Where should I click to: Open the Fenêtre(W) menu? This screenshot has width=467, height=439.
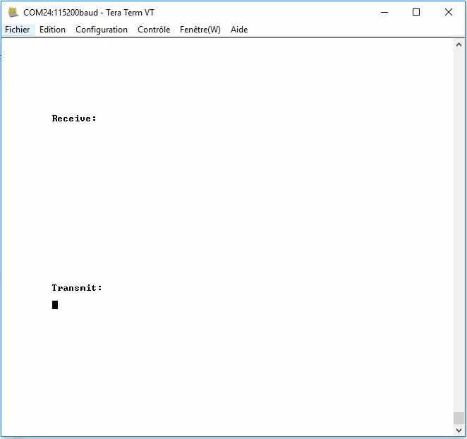pos(200,30)
